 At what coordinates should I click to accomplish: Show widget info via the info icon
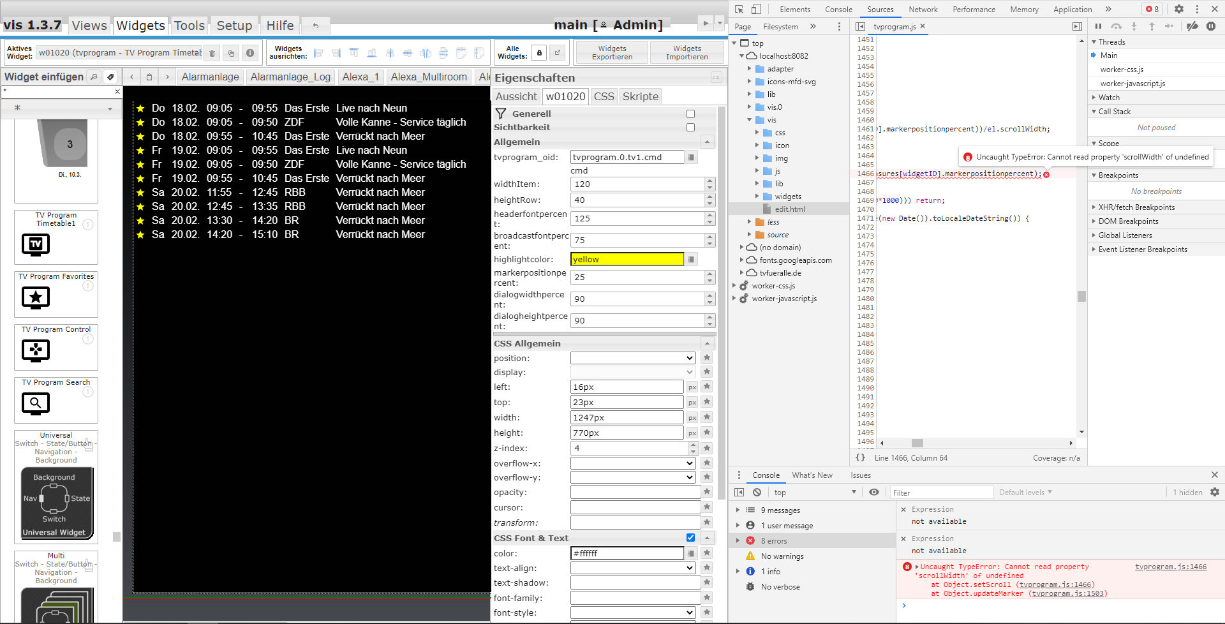click(250, 53)
